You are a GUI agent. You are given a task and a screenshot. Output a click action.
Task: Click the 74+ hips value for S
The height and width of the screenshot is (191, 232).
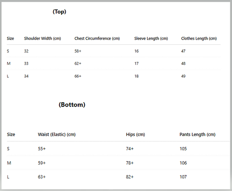tap(129, 149)
